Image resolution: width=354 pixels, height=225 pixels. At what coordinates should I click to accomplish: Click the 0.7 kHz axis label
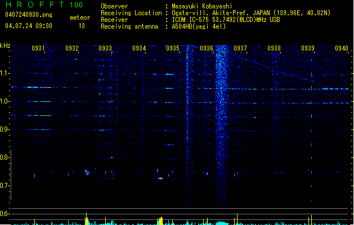[x=5, y=186]
